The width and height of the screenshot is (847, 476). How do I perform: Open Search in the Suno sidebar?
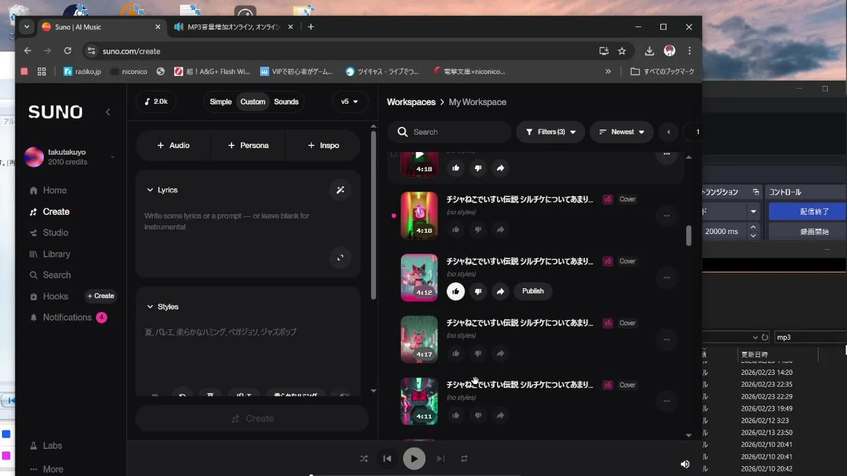(x=50, y=275)
